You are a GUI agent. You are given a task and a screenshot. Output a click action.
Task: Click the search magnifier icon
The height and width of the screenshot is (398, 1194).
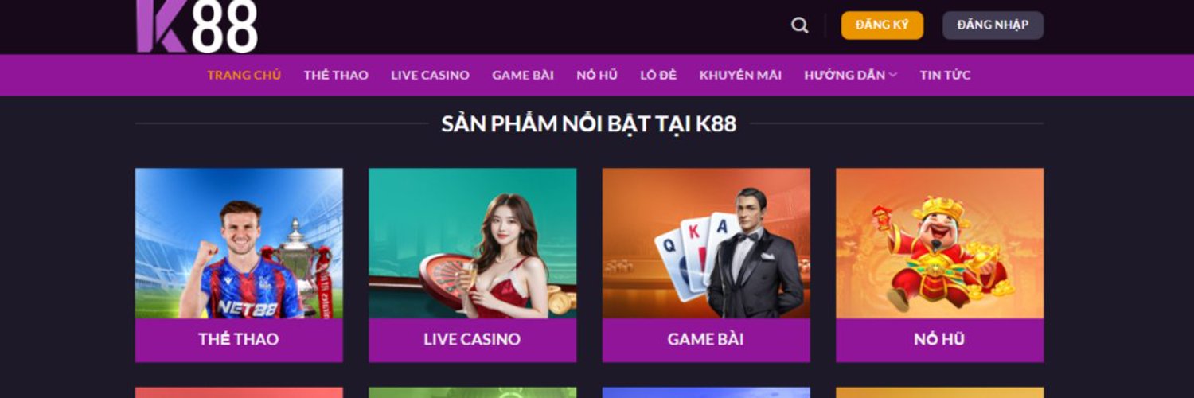800,25
